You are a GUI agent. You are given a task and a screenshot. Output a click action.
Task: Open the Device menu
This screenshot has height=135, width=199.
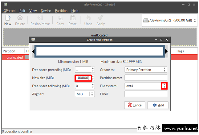[x=46, y=11]
